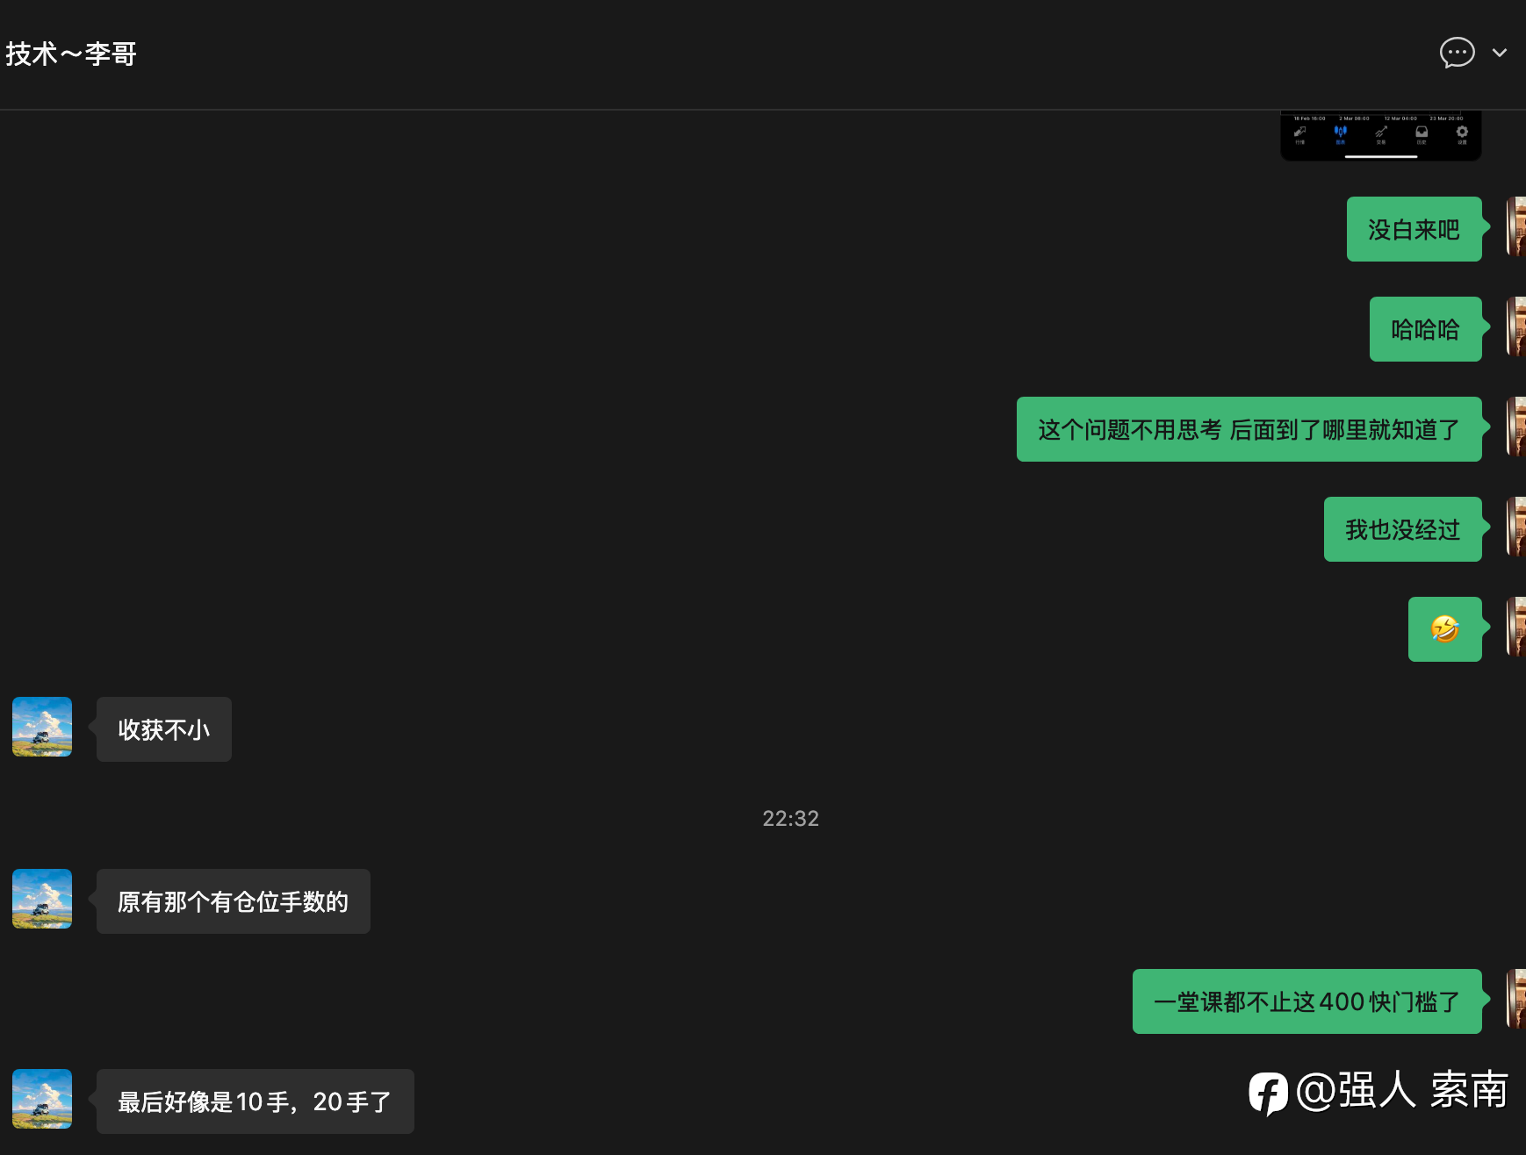Image resolution: width=1526 pixels, height=1155 pixels.
Task: Click the rolling laughing emoji message
Action: pyautogui.click(x=1444, y=629)
